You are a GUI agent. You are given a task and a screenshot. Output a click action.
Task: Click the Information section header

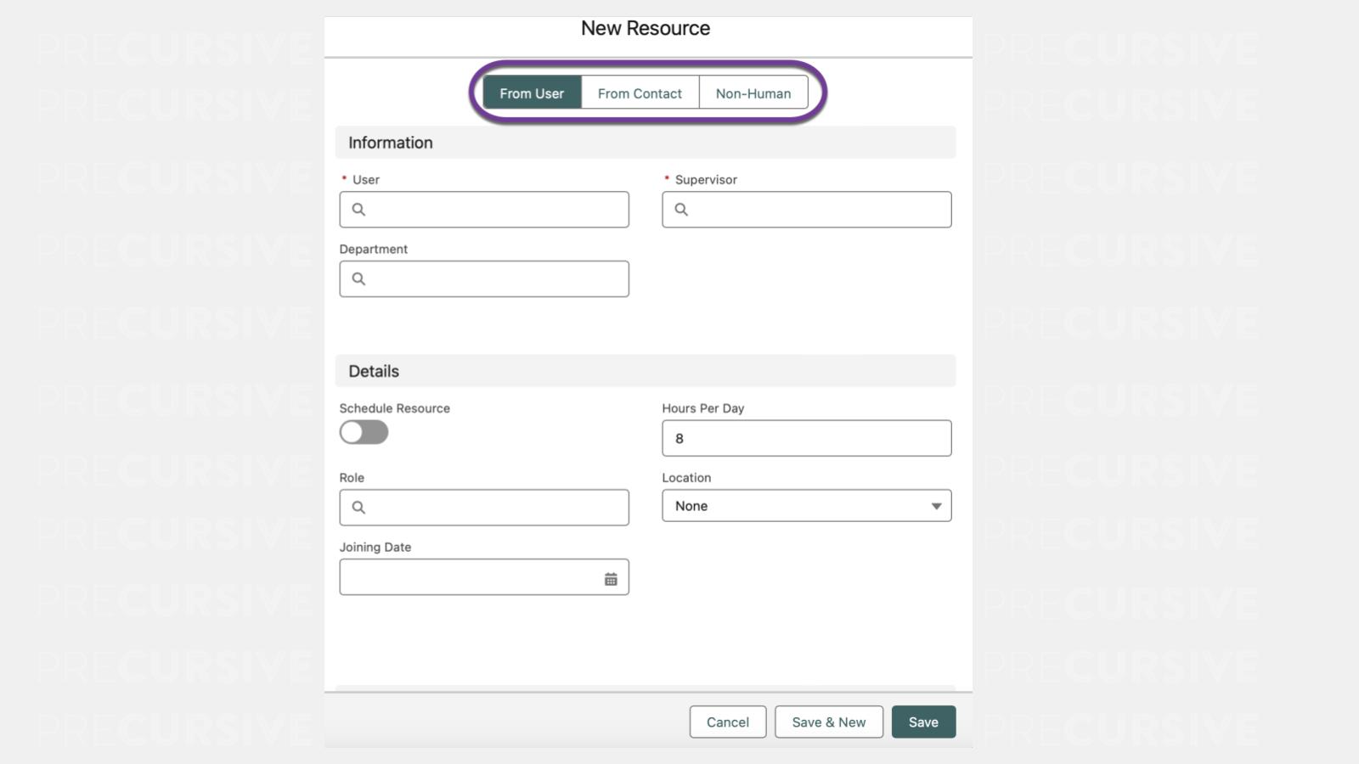pos(646,143)
